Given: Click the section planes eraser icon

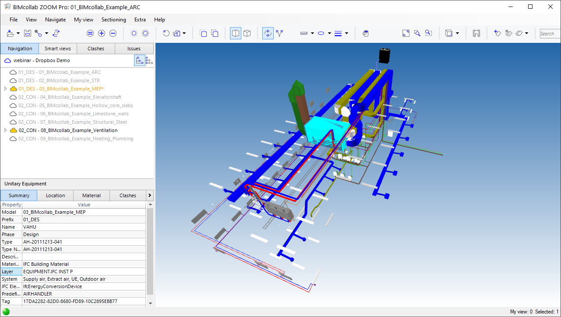Looking at the screenshot, I should pos(519,33).
